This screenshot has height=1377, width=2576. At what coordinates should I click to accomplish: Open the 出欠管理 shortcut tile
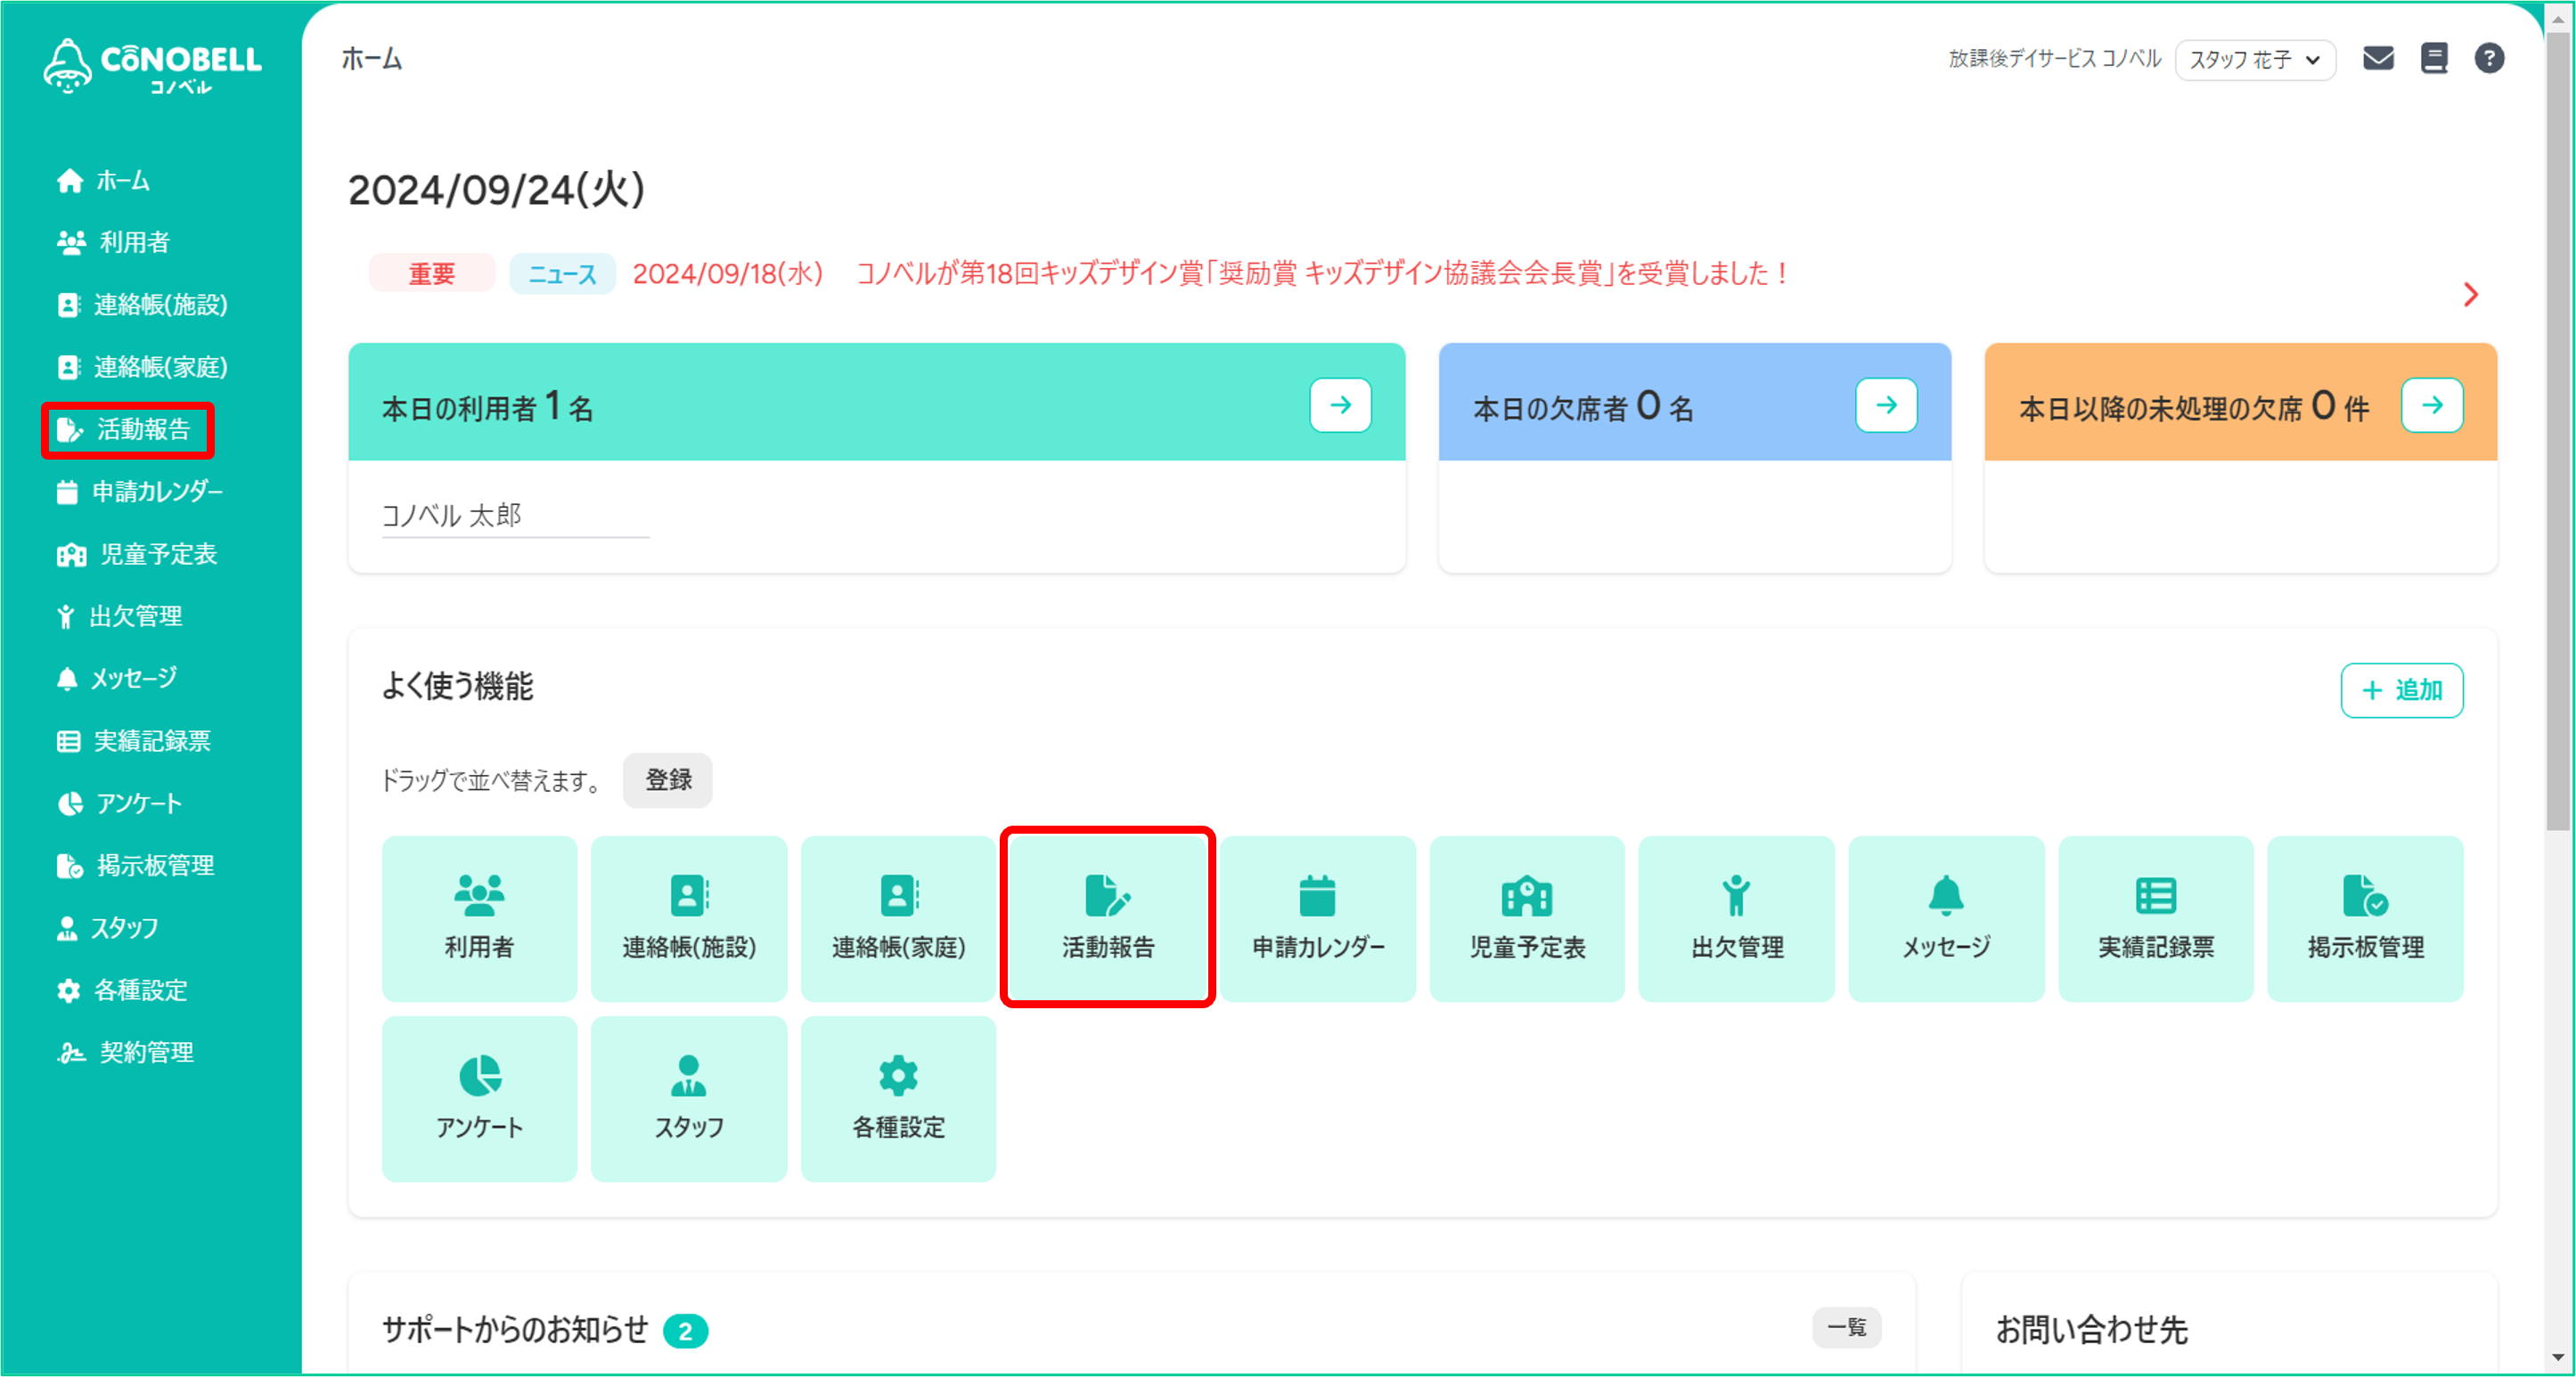click(x=1736, y=918)
